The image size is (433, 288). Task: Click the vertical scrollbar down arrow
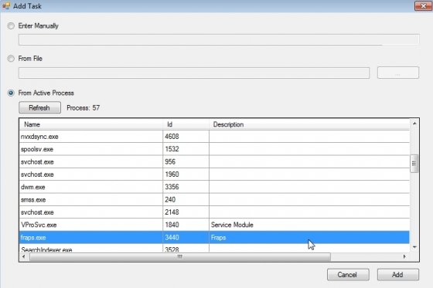(x=414, y=247)
